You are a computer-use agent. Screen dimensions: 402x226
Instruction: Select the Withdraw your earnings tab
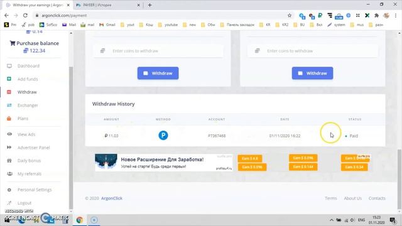38,5
